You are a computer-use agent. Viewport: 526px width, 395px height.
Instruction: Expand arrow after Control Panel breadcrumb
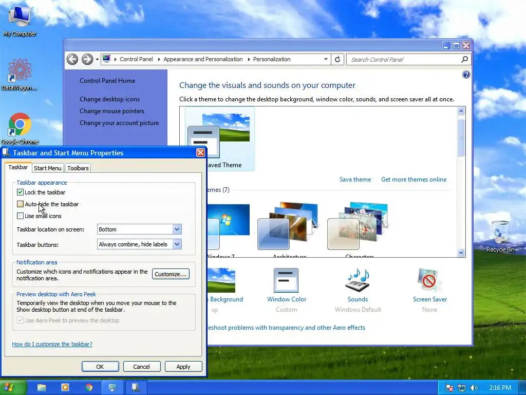click(x=159, y=59)
